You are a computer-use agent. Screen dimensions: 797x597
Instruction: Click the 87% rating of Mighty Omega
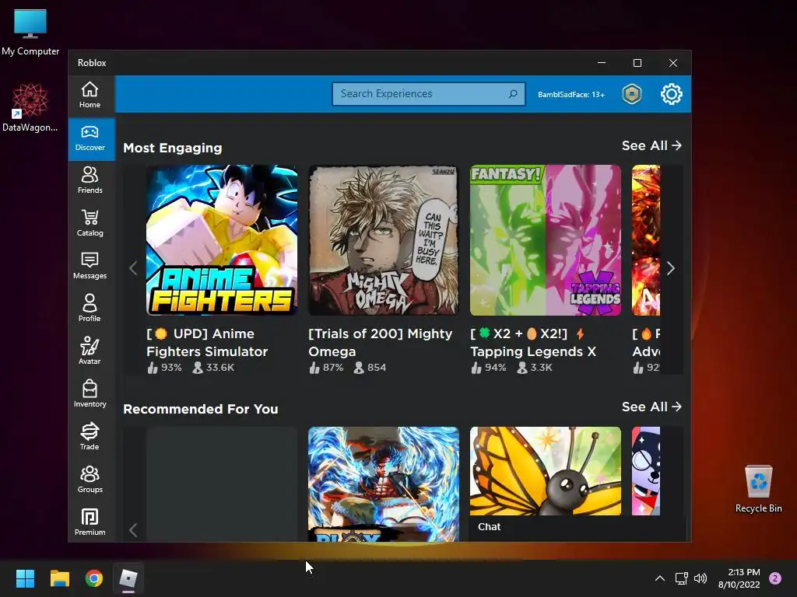326,368
